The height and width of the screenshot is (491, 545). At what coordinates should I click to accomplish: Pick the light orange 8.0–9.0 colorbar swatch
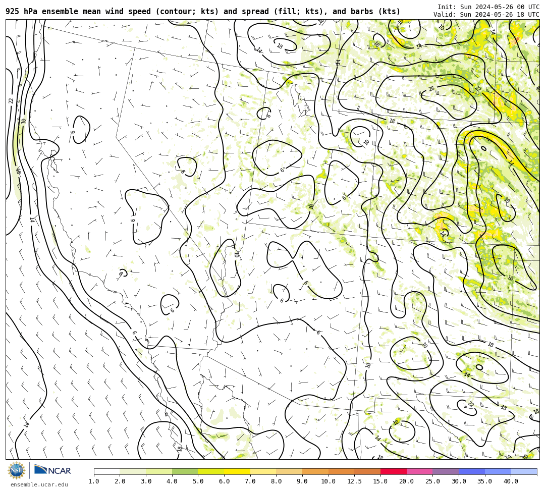(289, 471)
